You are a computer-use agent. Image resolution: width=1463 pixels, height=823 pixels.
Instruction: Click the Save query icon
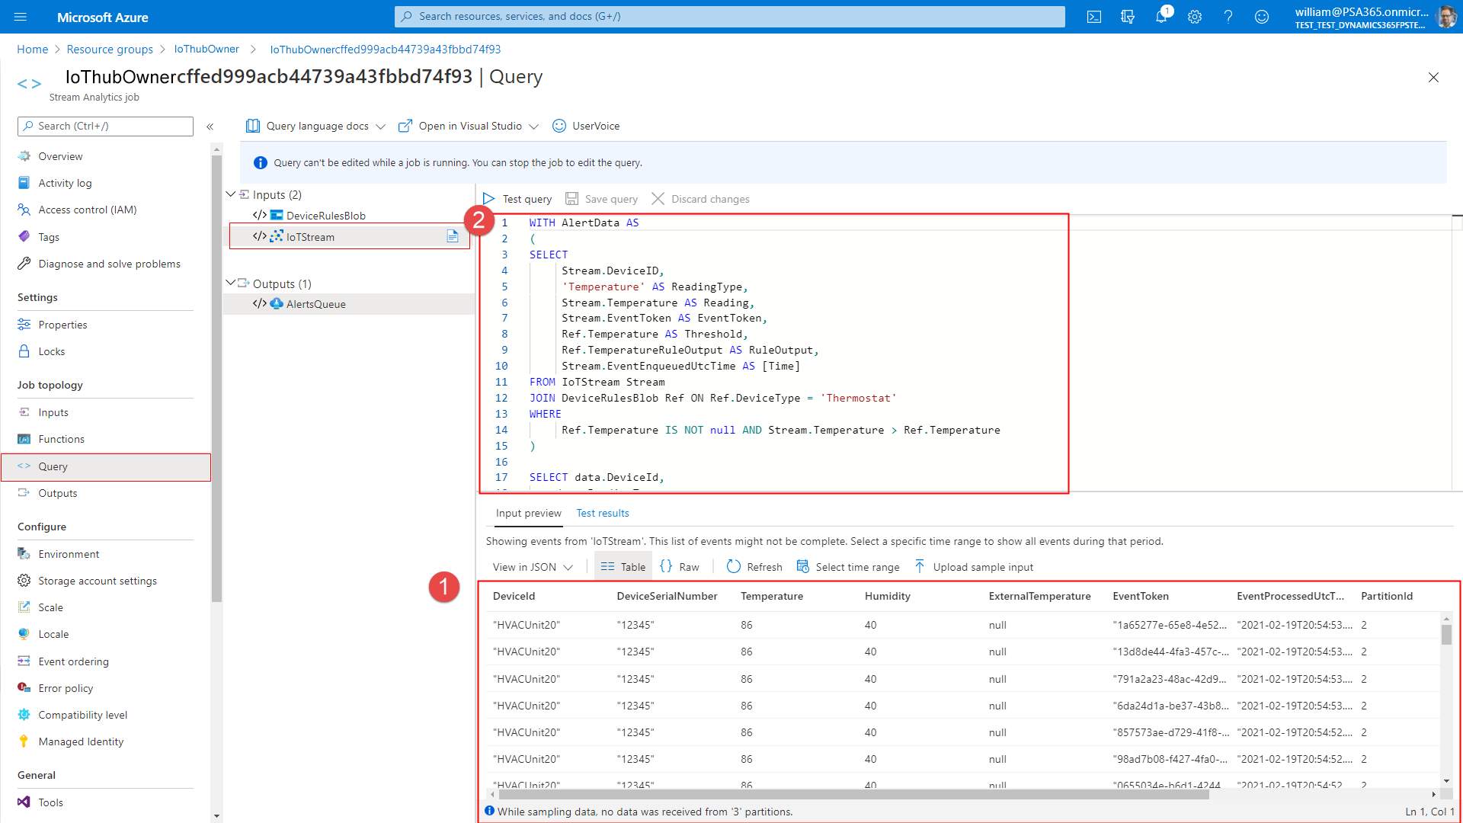coord(573,198)
